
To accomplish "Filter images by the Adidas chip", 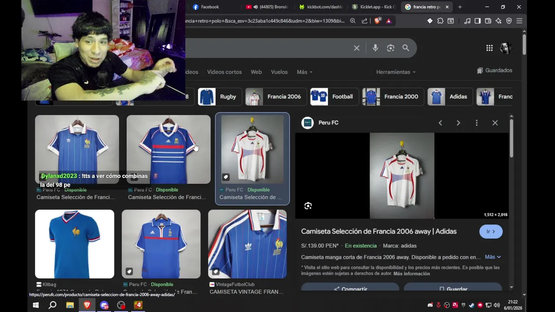I will tap(450, 97).
